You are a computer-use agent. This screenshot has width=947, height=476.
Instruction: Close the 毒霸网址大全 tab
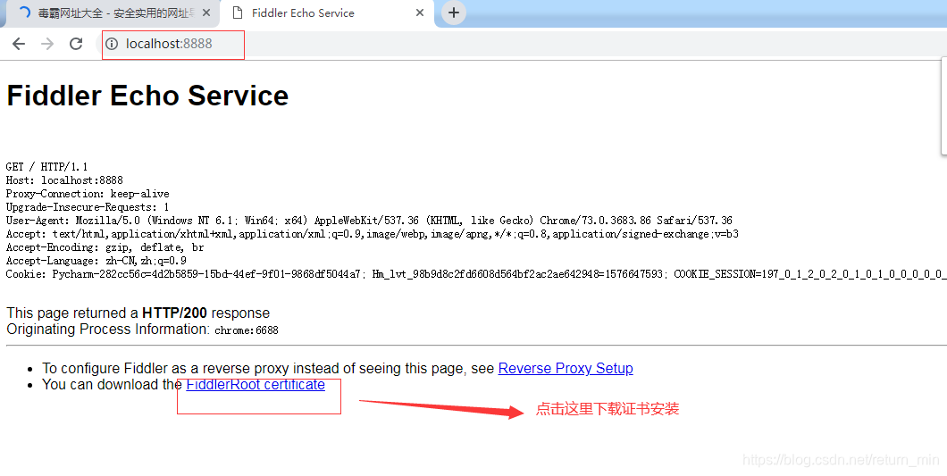206,13
